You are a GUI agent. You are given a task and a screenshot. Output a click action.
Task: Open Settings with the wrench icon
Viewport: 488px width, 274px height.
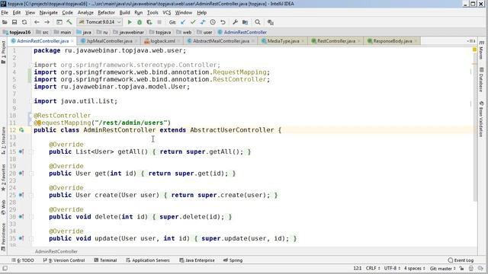235,22
